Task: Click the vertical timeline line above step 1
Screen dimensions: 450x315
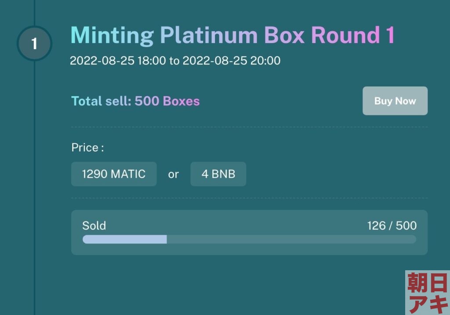Action: (x=34, y=13)
